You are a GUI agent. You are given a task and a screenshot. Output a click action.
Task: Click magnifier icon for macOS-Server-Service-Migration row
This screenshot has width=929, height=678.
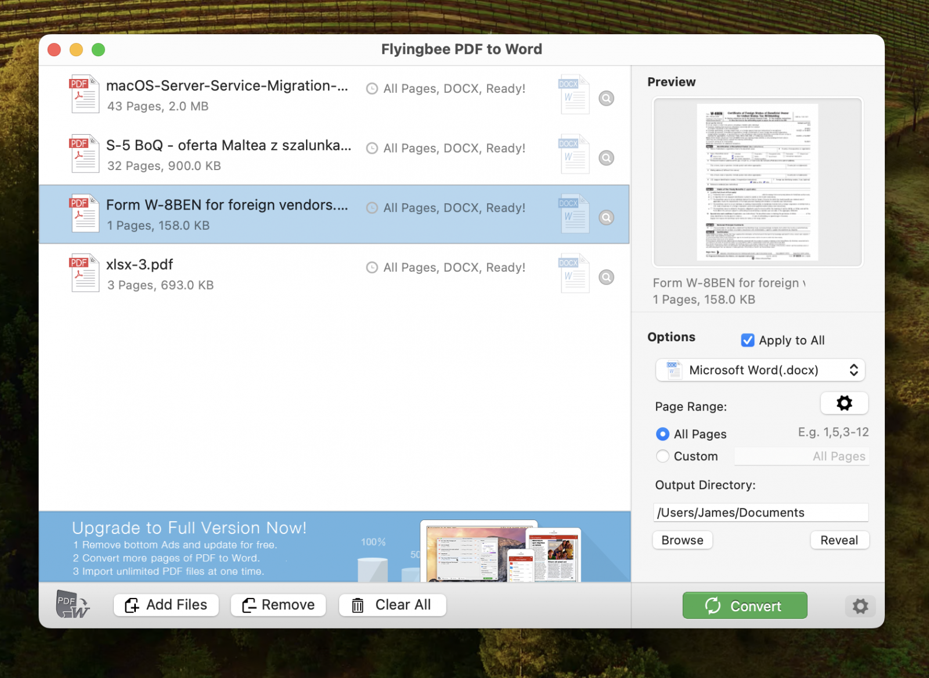point(606,98)
